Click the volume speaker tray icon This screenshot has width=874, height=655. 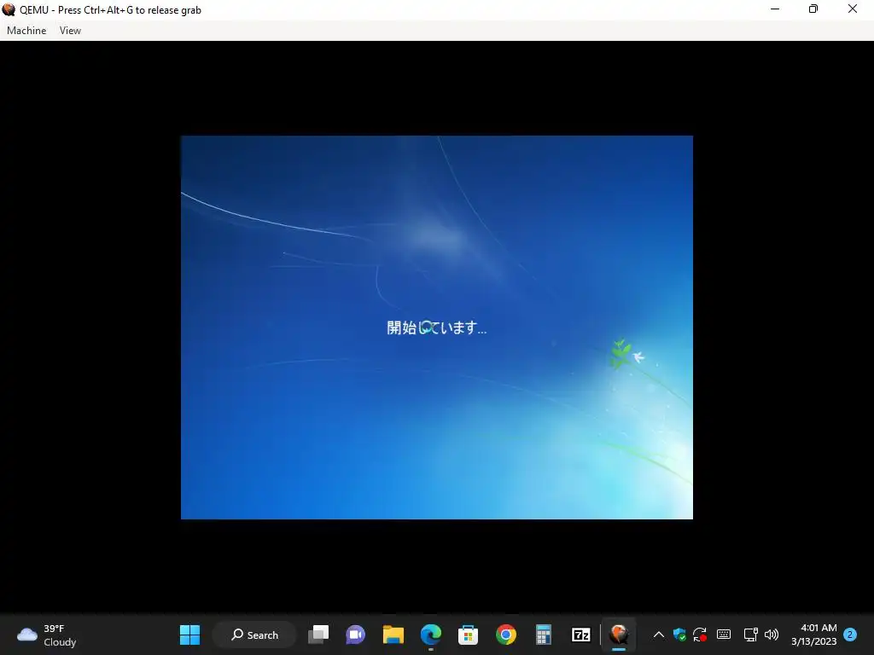772,635
